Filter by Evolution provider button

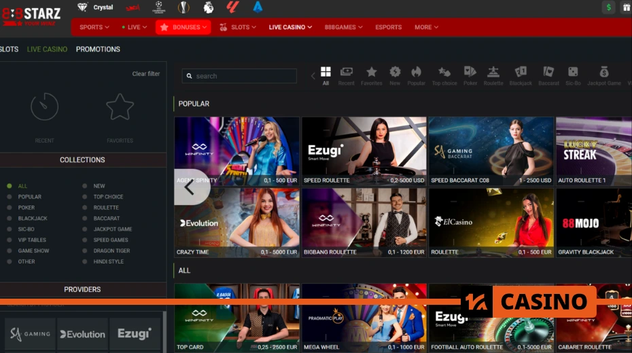(82, 334)
